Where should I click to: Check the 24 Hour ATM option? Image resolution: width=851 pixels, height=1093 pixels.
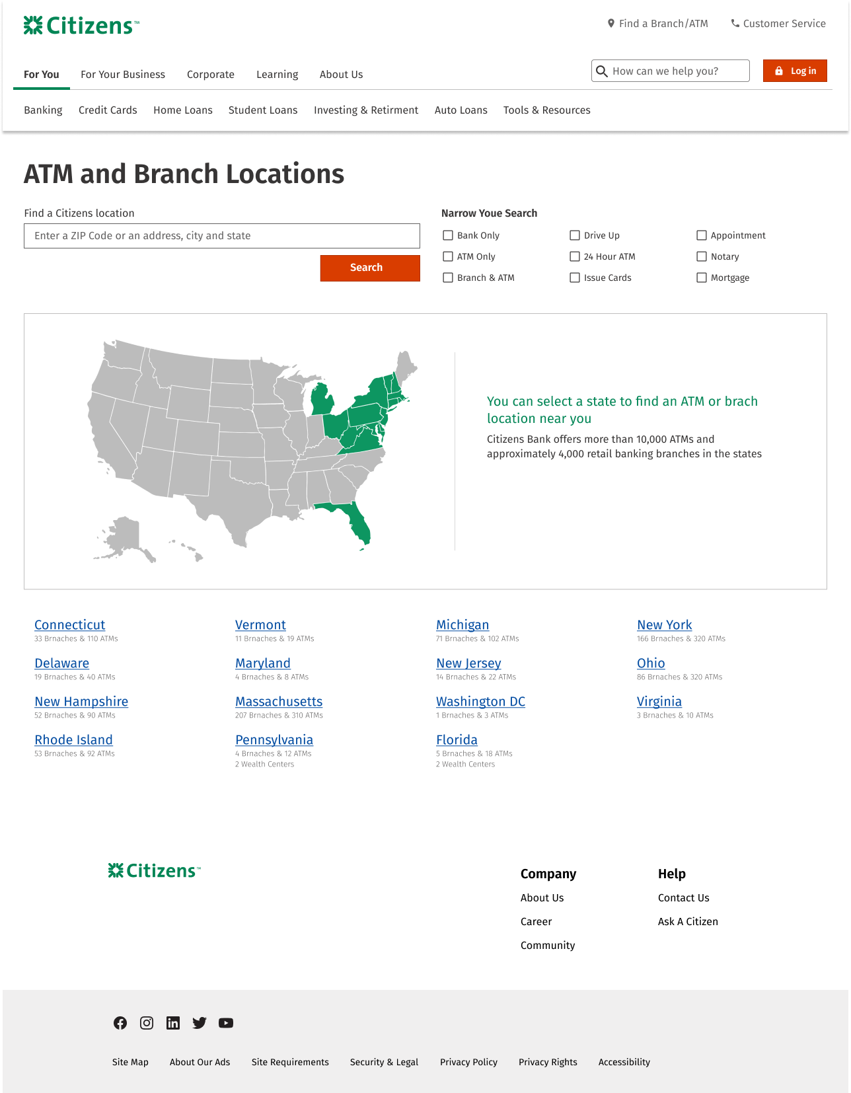(x=575, y=256)
